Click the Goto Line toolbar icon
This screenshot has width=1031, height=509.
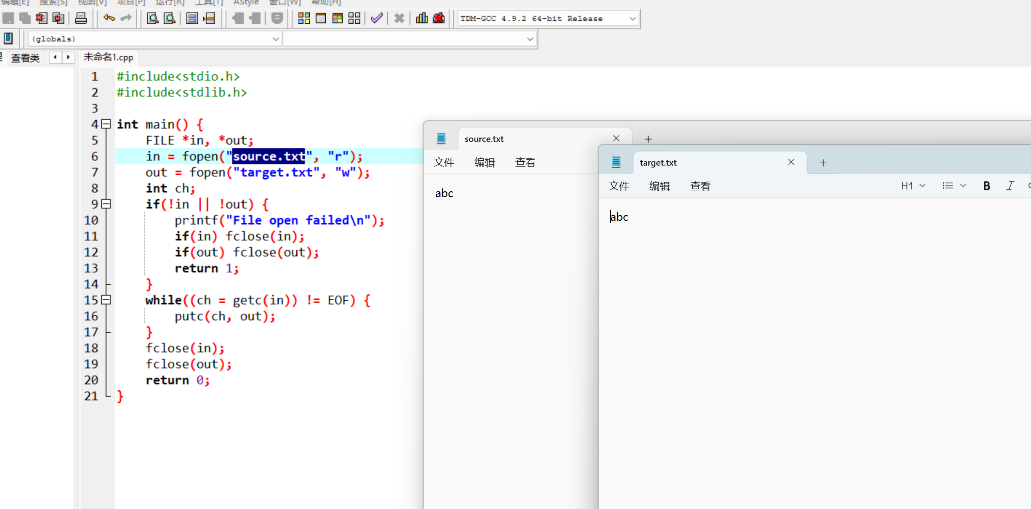click(x=209, y=18)
